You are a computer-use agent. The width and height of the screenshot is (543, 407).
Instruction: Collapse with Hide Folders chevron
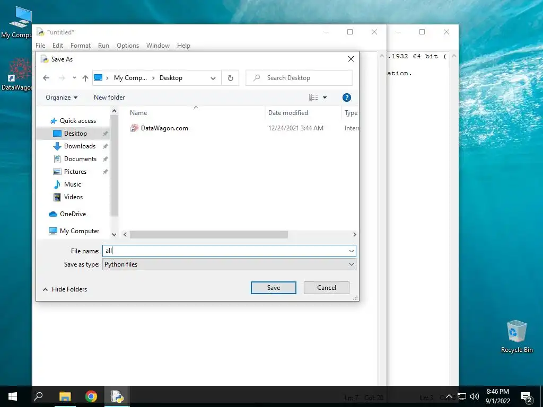[x=46, y=289]
